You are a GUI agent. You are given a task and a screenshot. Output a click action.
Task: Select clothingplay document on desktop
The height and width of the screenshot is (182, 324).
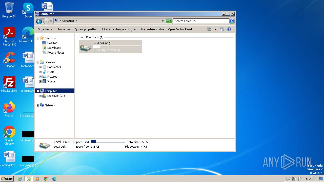tap(9, 159)
